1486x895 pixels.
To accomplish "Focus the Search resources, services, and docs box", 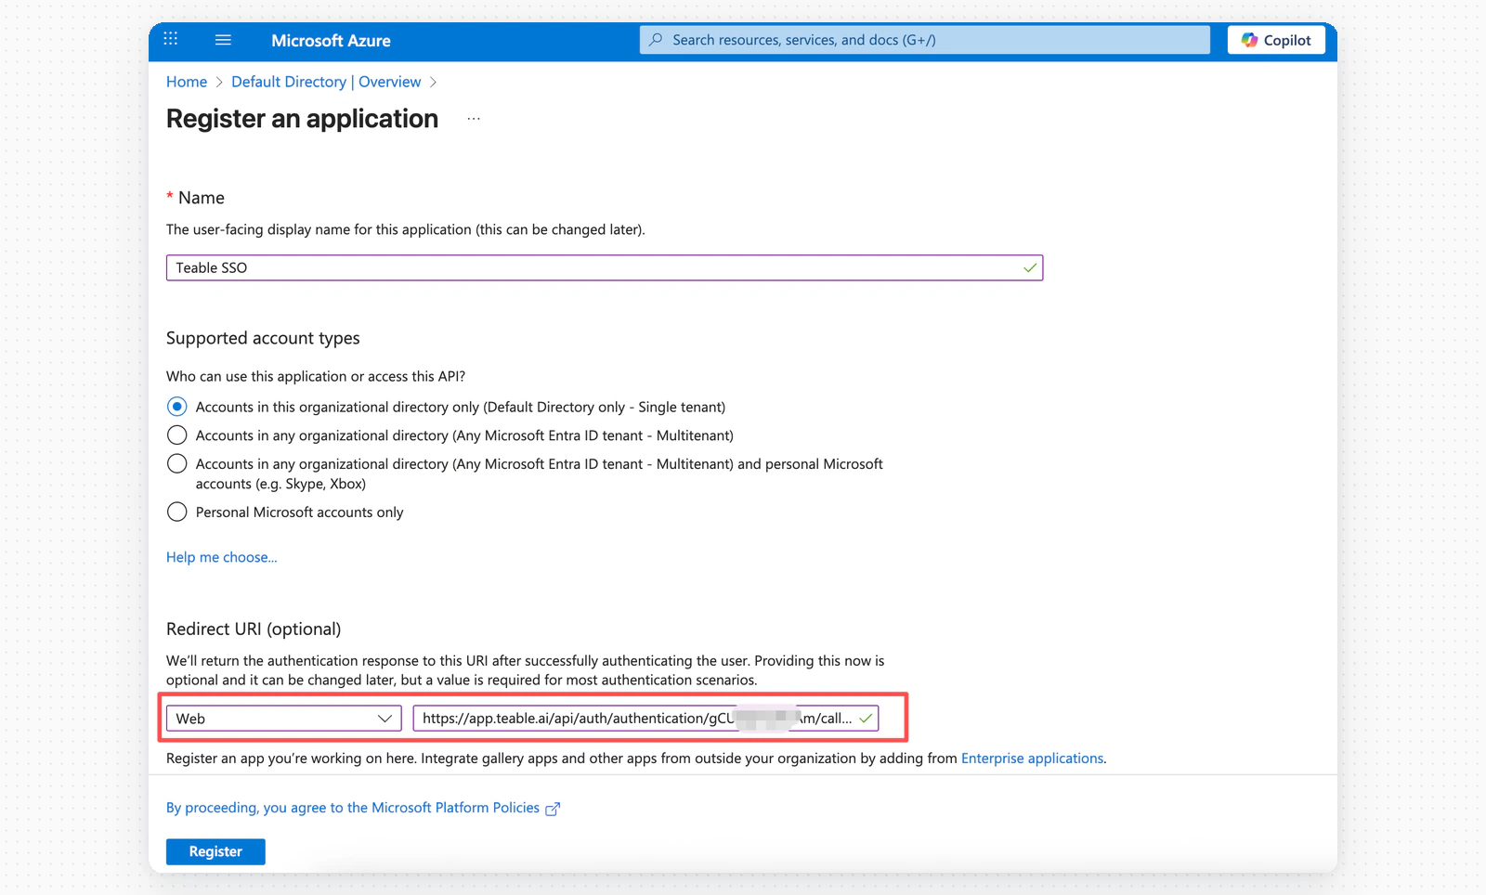I will 924,40.
